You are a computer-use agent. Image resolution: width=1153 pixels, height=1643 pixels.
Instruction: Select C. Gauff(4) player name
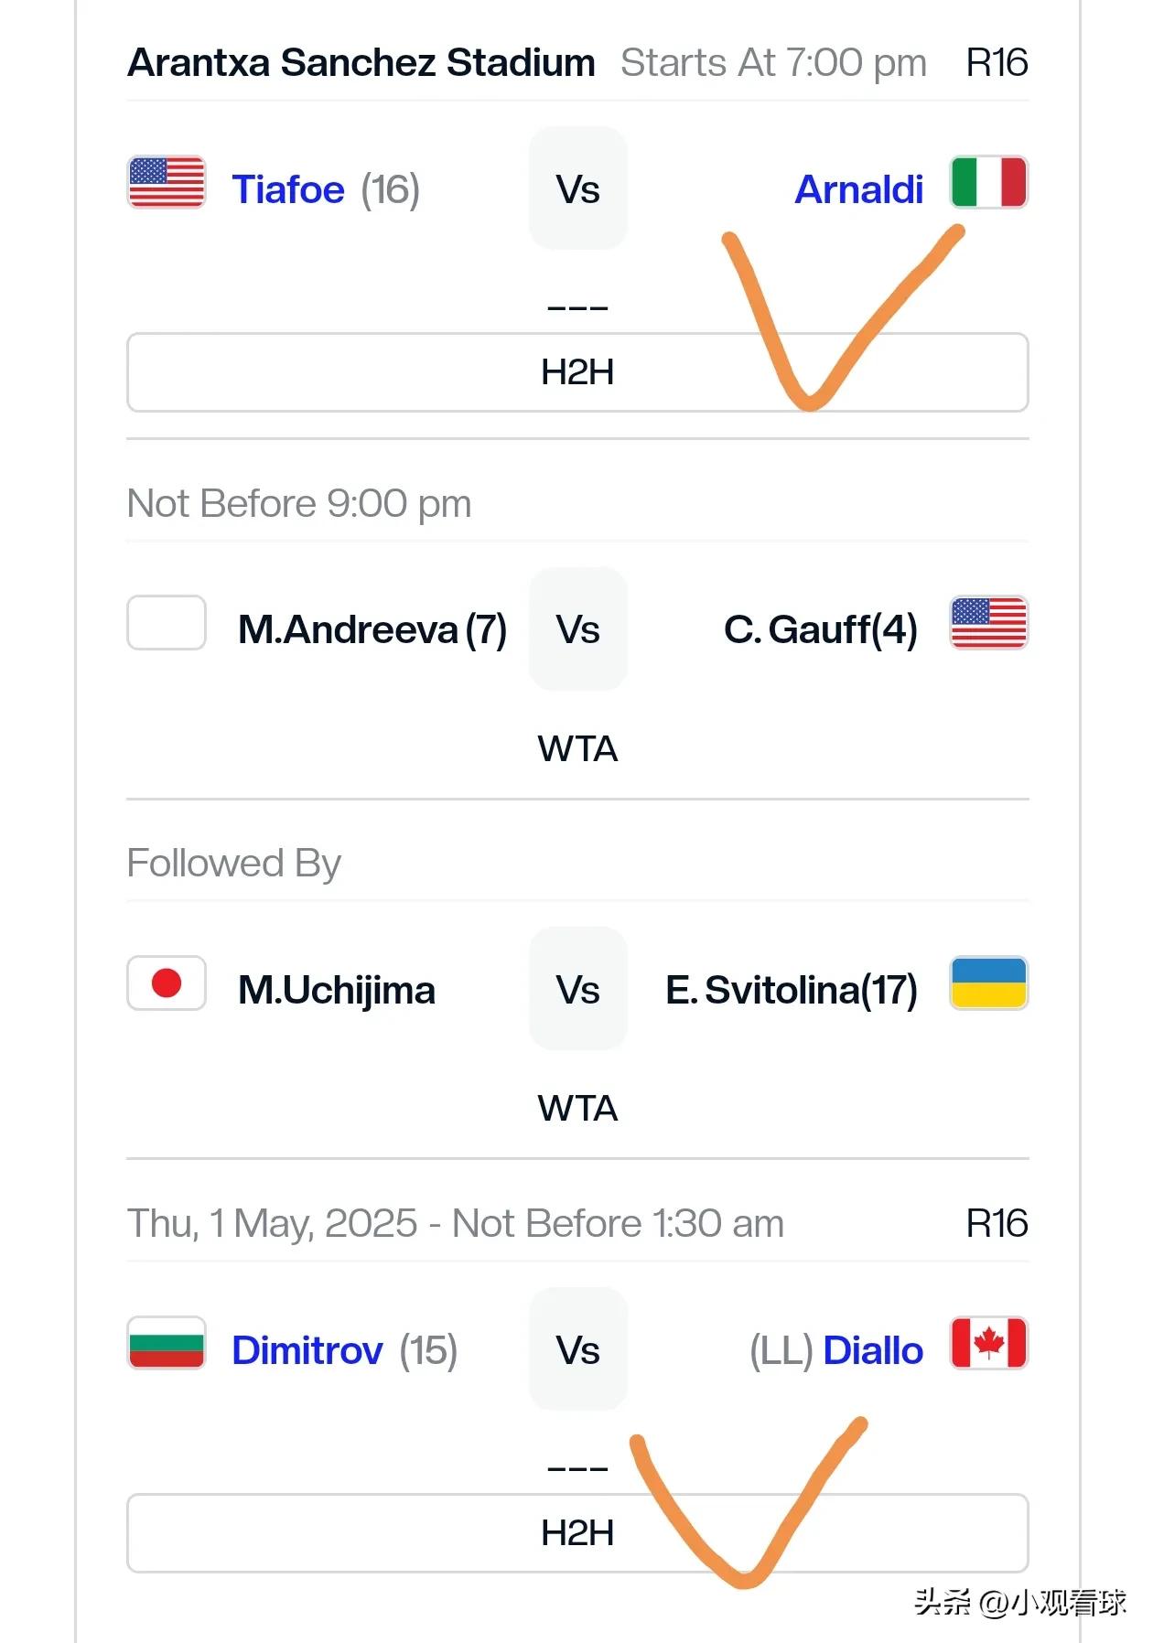click(x=821, y=629)
